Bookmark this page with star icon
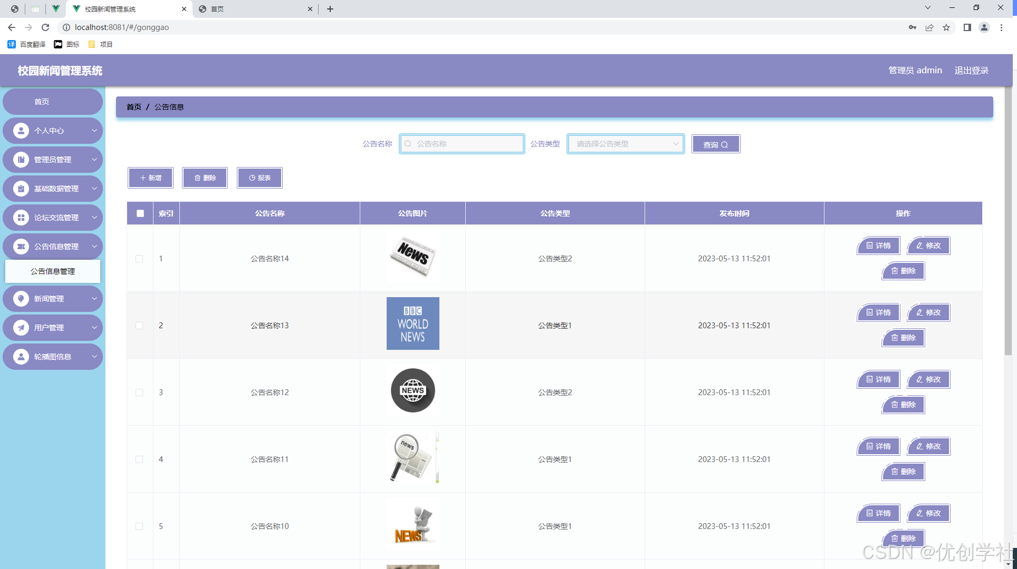The width and height of the screenshot is (1017, 569). click(946, 27)
